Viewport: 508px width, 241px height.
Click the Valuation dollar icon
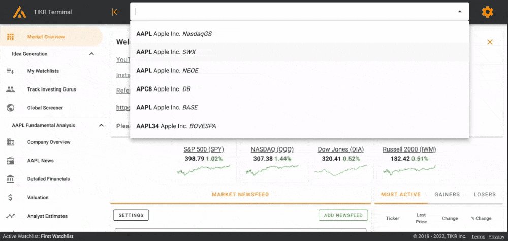pyautogui.click(x=10, y=197)
